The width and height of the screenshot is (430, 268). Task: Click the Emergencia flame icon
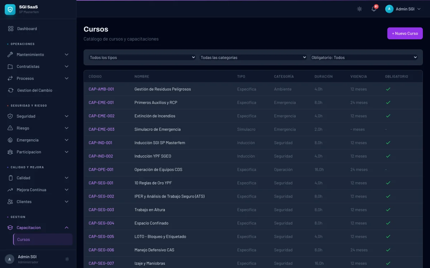[10, 140]
